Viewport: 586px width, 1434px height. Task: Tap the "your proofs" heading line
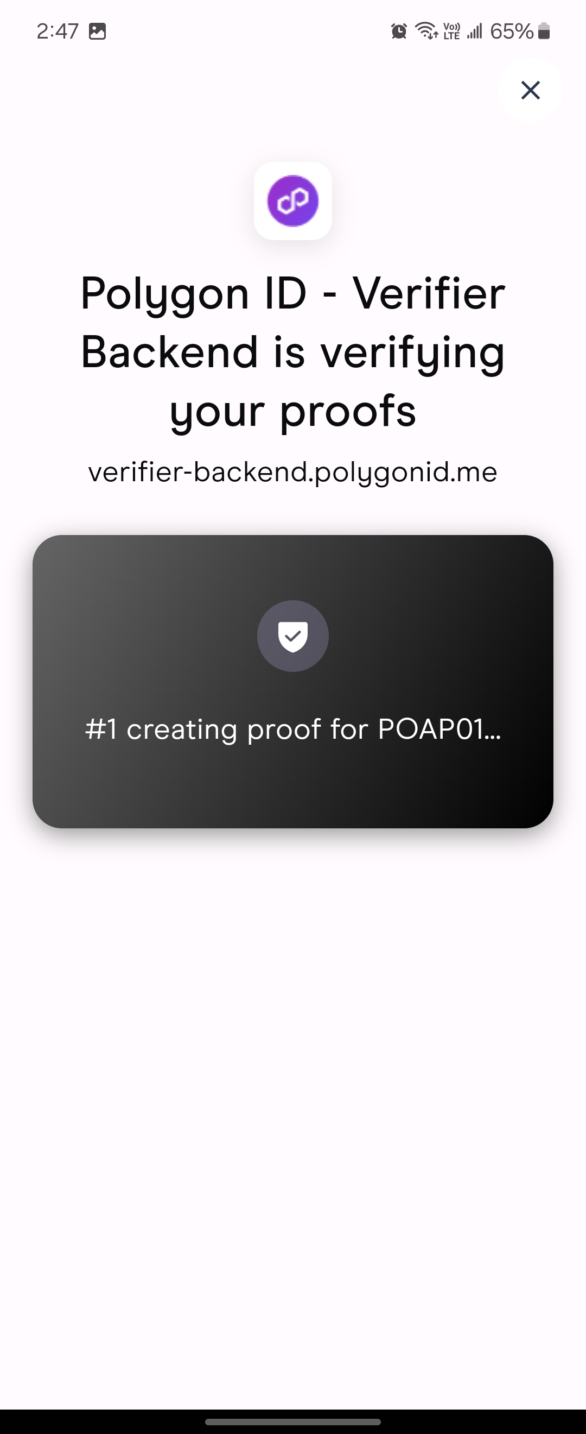(x=293, y=412)
